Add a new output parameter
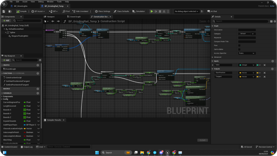Viewport: 277px width, 156px height. click(272, 69)
